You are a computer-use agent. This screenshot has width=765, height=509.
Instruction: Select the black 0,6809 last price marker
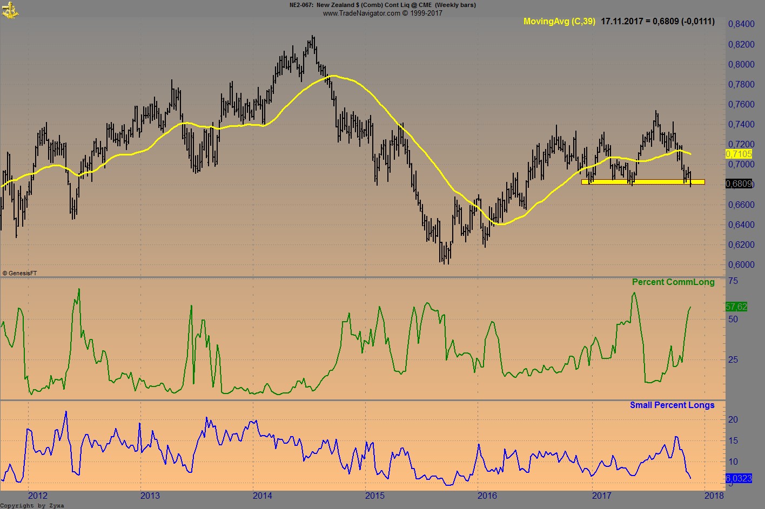(x=739, y=185)
